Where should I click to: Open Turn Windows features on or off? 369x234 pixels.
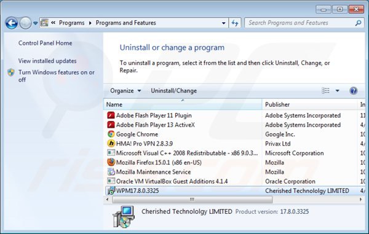point(57,76)
